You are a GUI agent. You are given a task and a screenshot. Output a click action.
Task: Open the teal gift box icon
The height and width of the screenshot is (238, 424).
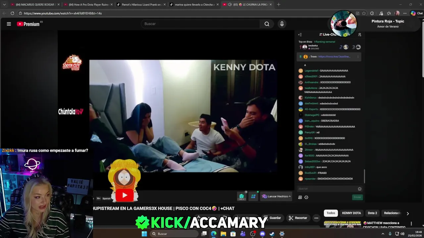pyautogui.click(x=241, y=196)
